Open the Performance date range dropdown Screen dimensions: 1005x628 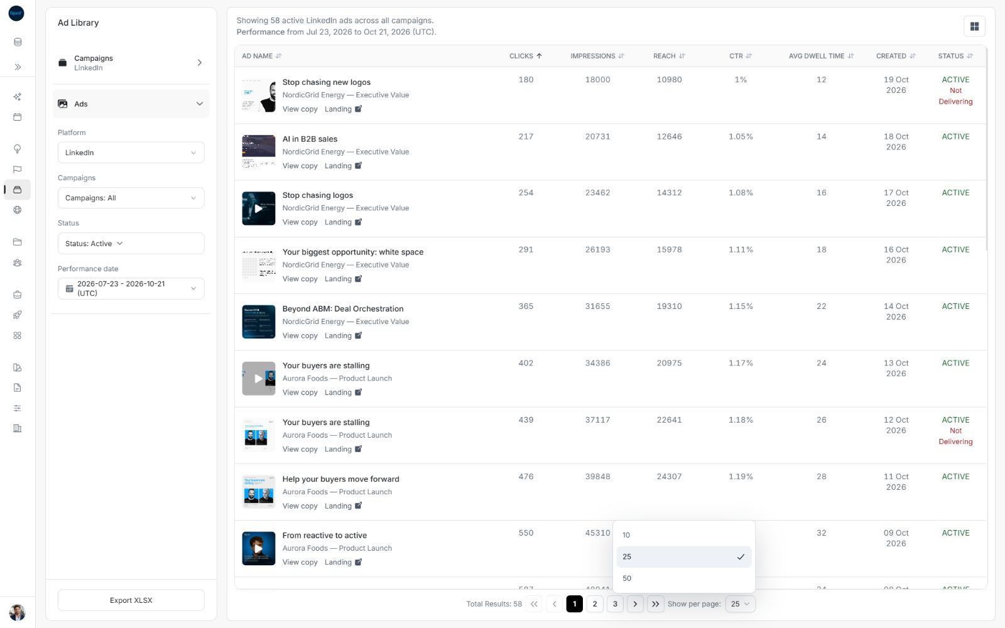(x=131, y=288)
